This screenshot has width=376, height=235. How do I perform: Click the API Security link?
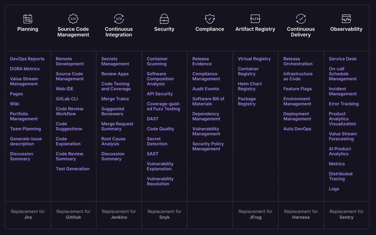point(160,94)
